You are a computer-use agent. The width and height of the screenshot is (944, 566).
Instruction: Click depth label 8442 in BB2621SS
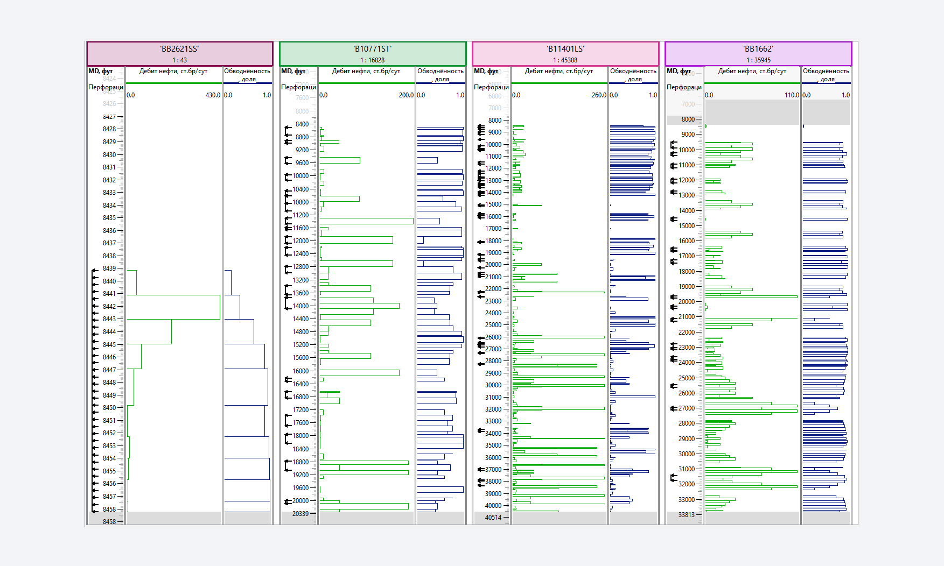(x=109, y=307)
